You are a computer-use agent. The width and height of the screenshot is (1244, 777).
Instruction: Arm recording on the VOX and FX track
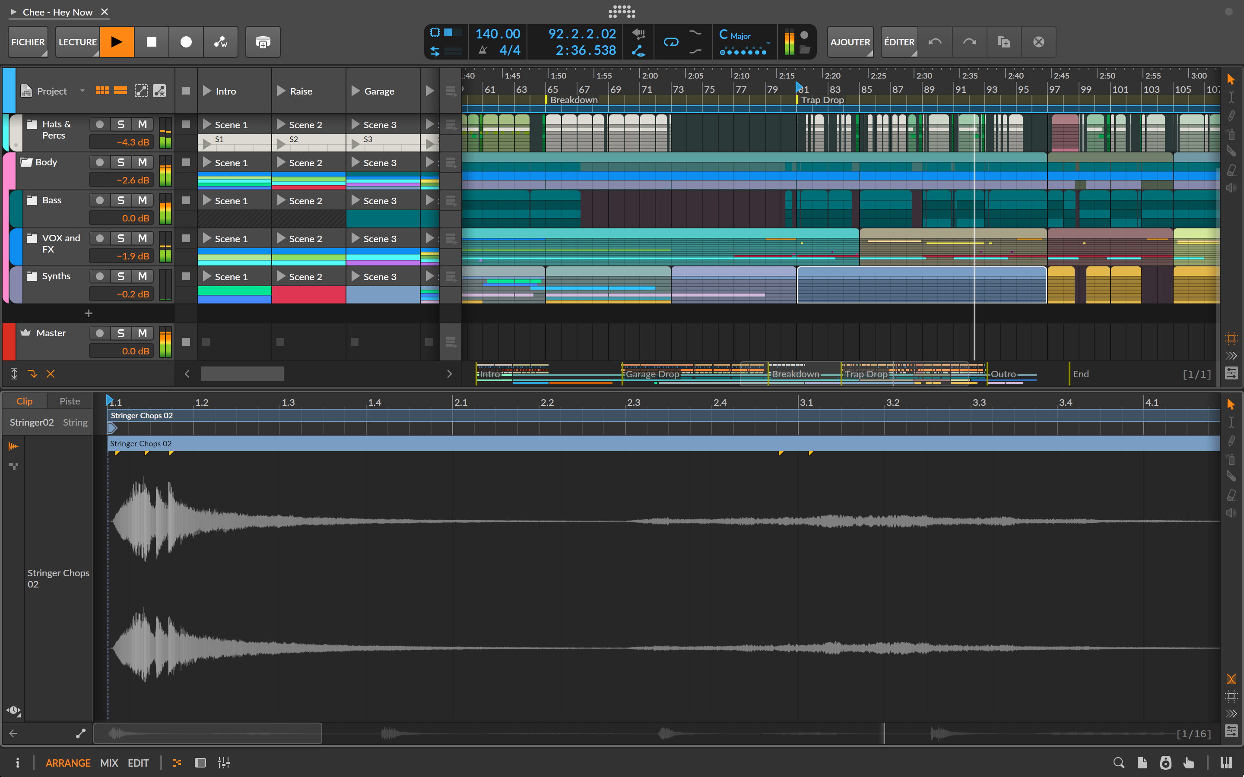tap(100, 238)
